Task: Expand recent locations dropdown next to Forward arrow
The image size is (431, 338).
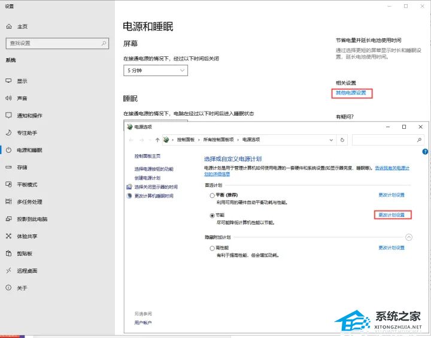Action: tap(150, 140)
